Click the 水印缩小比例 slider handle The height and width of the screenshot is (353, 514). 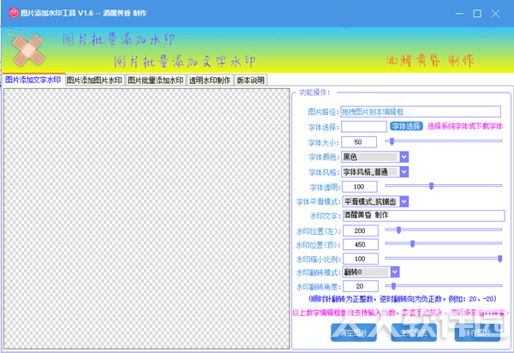click(500, 259)
